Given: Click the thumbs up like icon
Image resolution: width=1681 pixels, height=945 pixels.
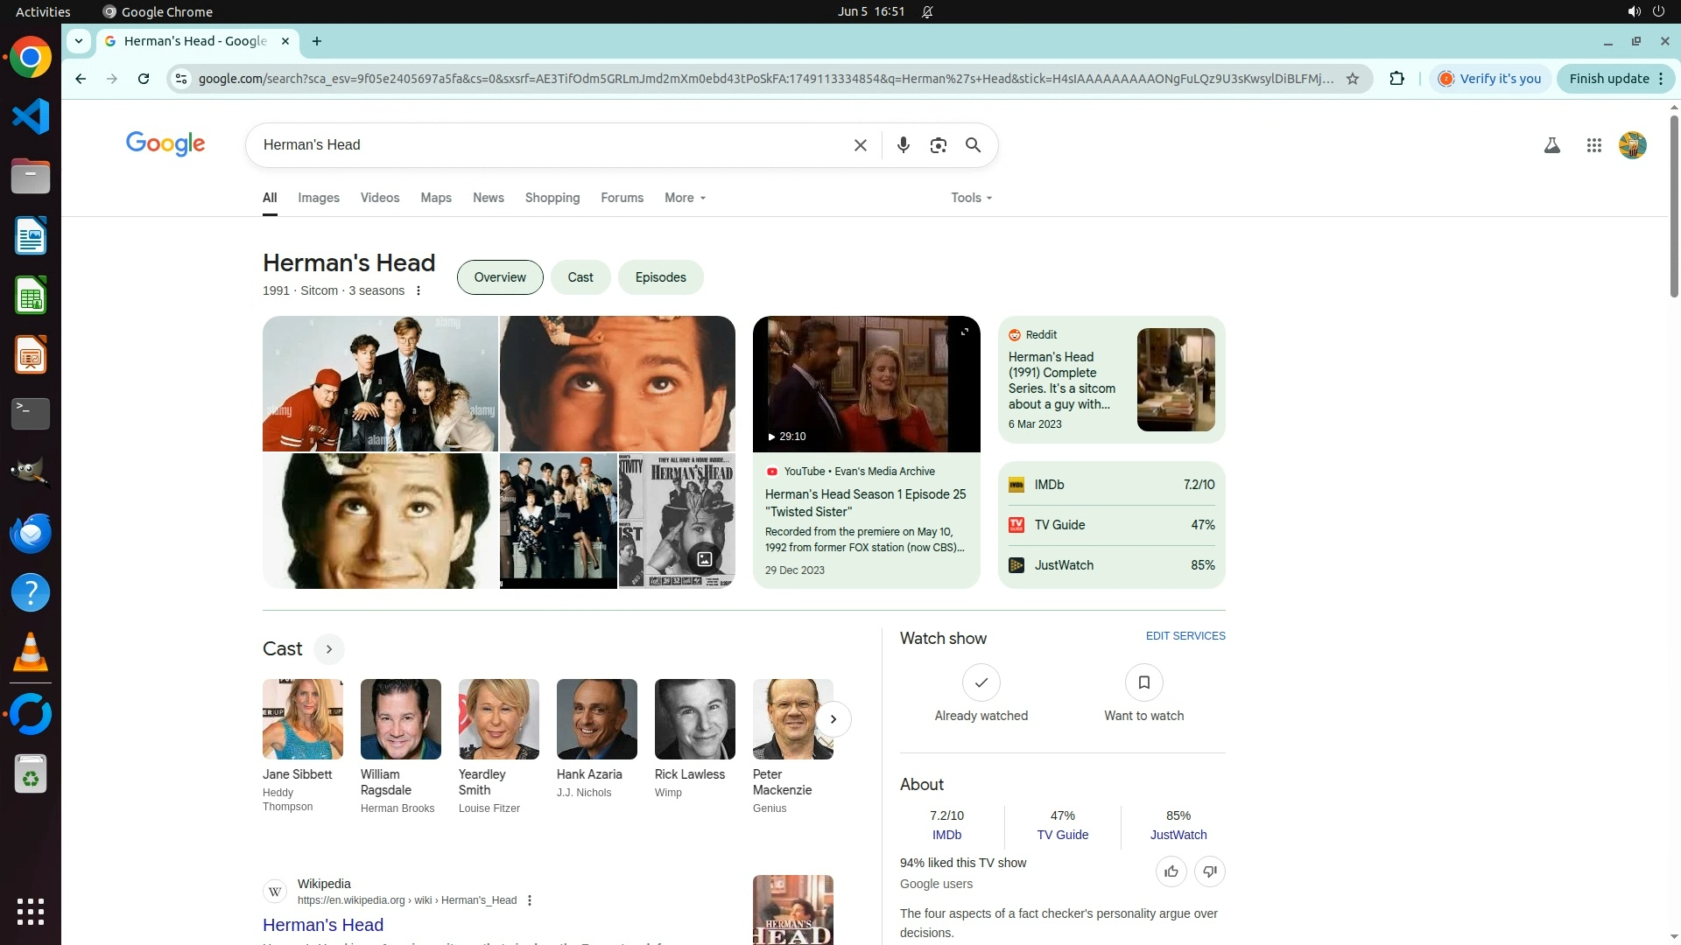Looking at the screenshot, I should point(1171,871).
